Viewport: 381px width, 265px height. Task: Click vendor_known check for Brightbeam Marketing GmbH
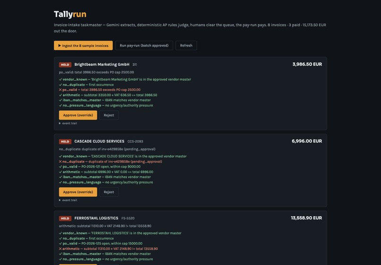(125, 79)
